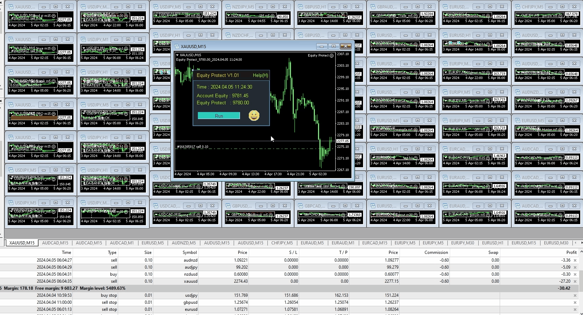Click the trade list scrollbar down arrow

[x=581, y=313]
